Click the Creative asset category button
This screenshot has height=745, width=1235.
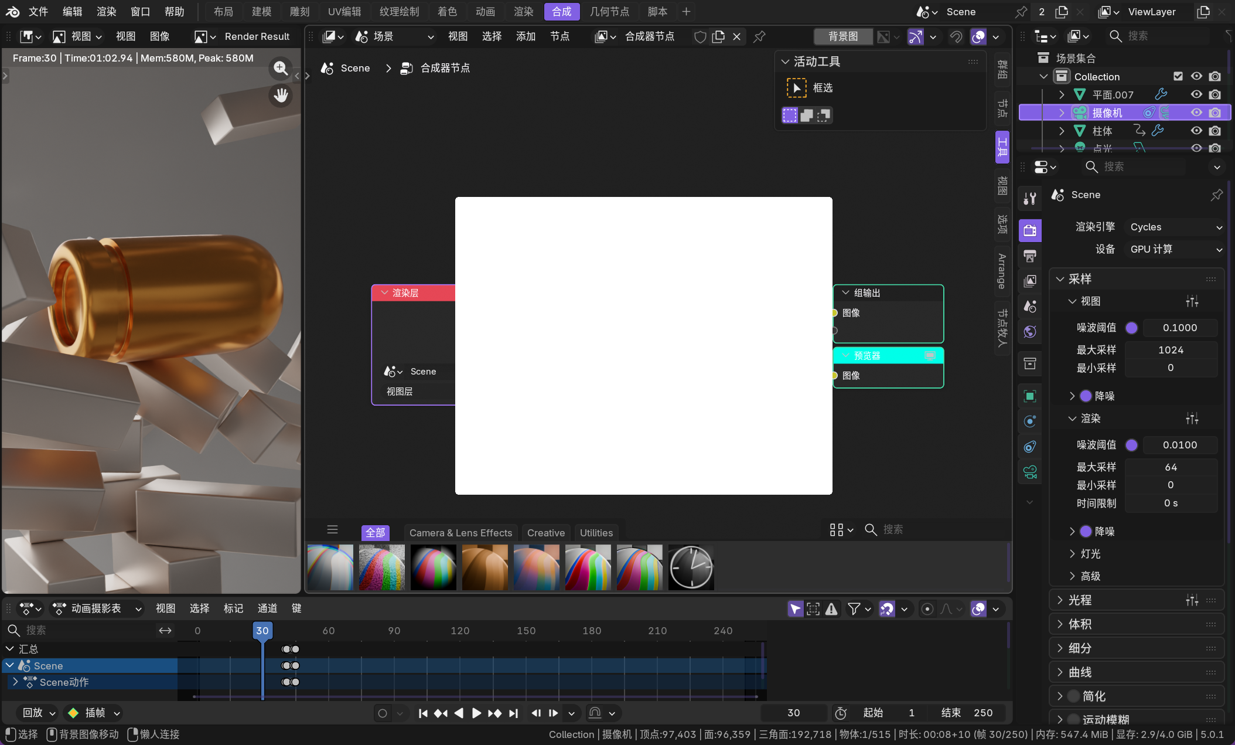545,533
